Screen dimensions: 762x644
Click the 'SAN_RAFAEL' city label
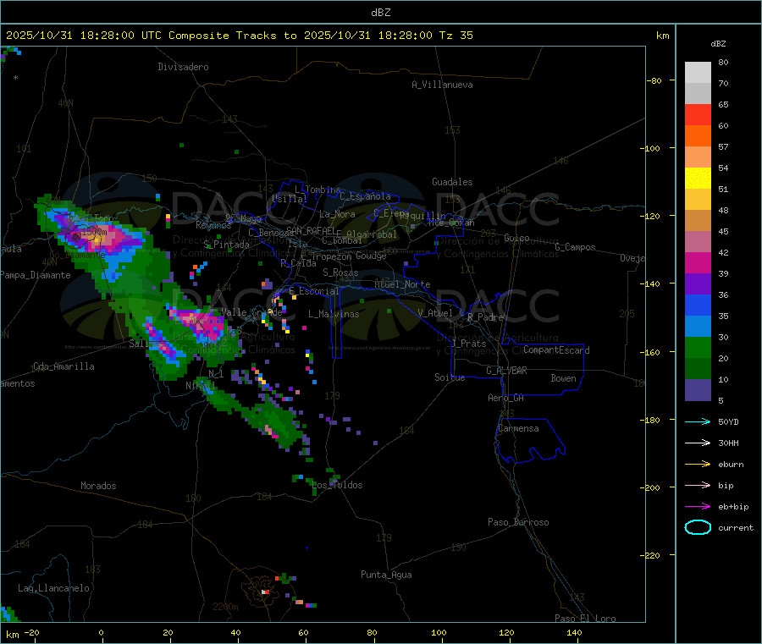tap(311, 230)
